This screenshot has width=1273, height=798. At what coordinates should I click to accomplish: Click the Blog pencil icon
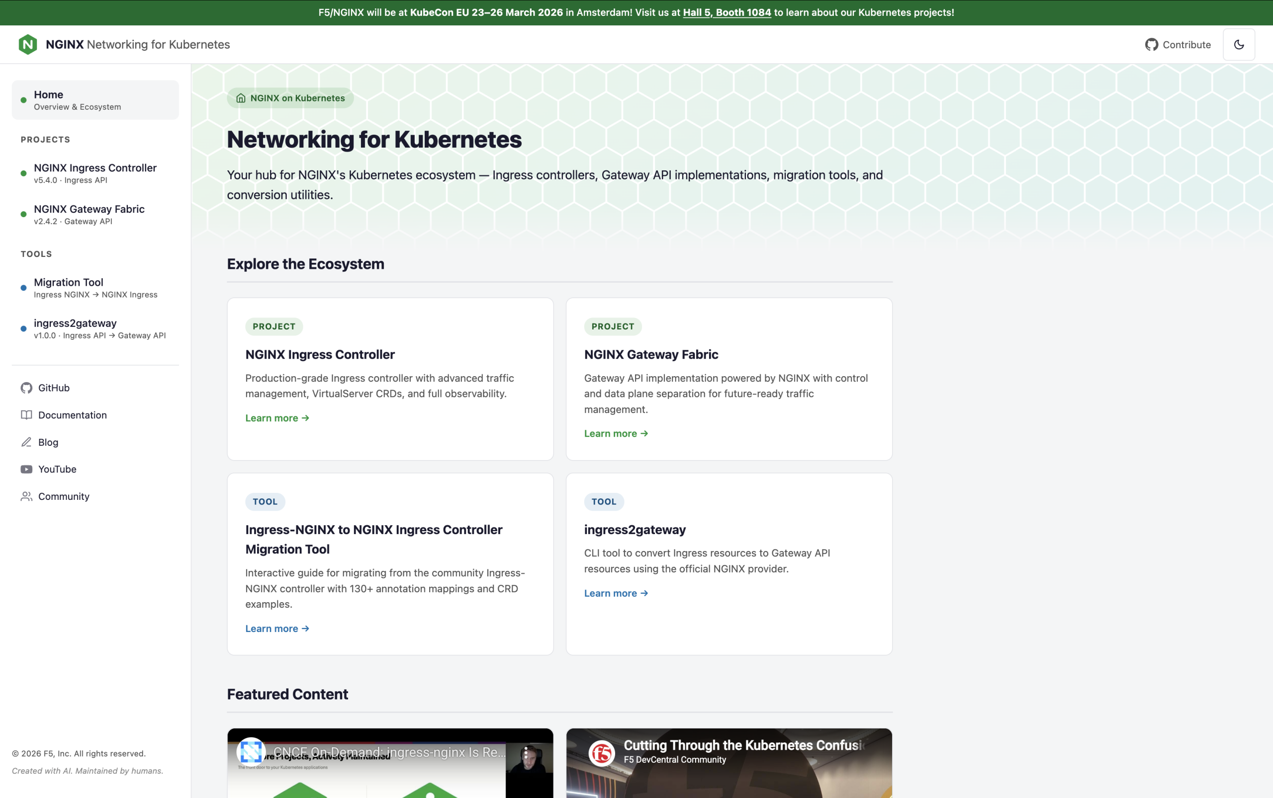pos(26,442)
